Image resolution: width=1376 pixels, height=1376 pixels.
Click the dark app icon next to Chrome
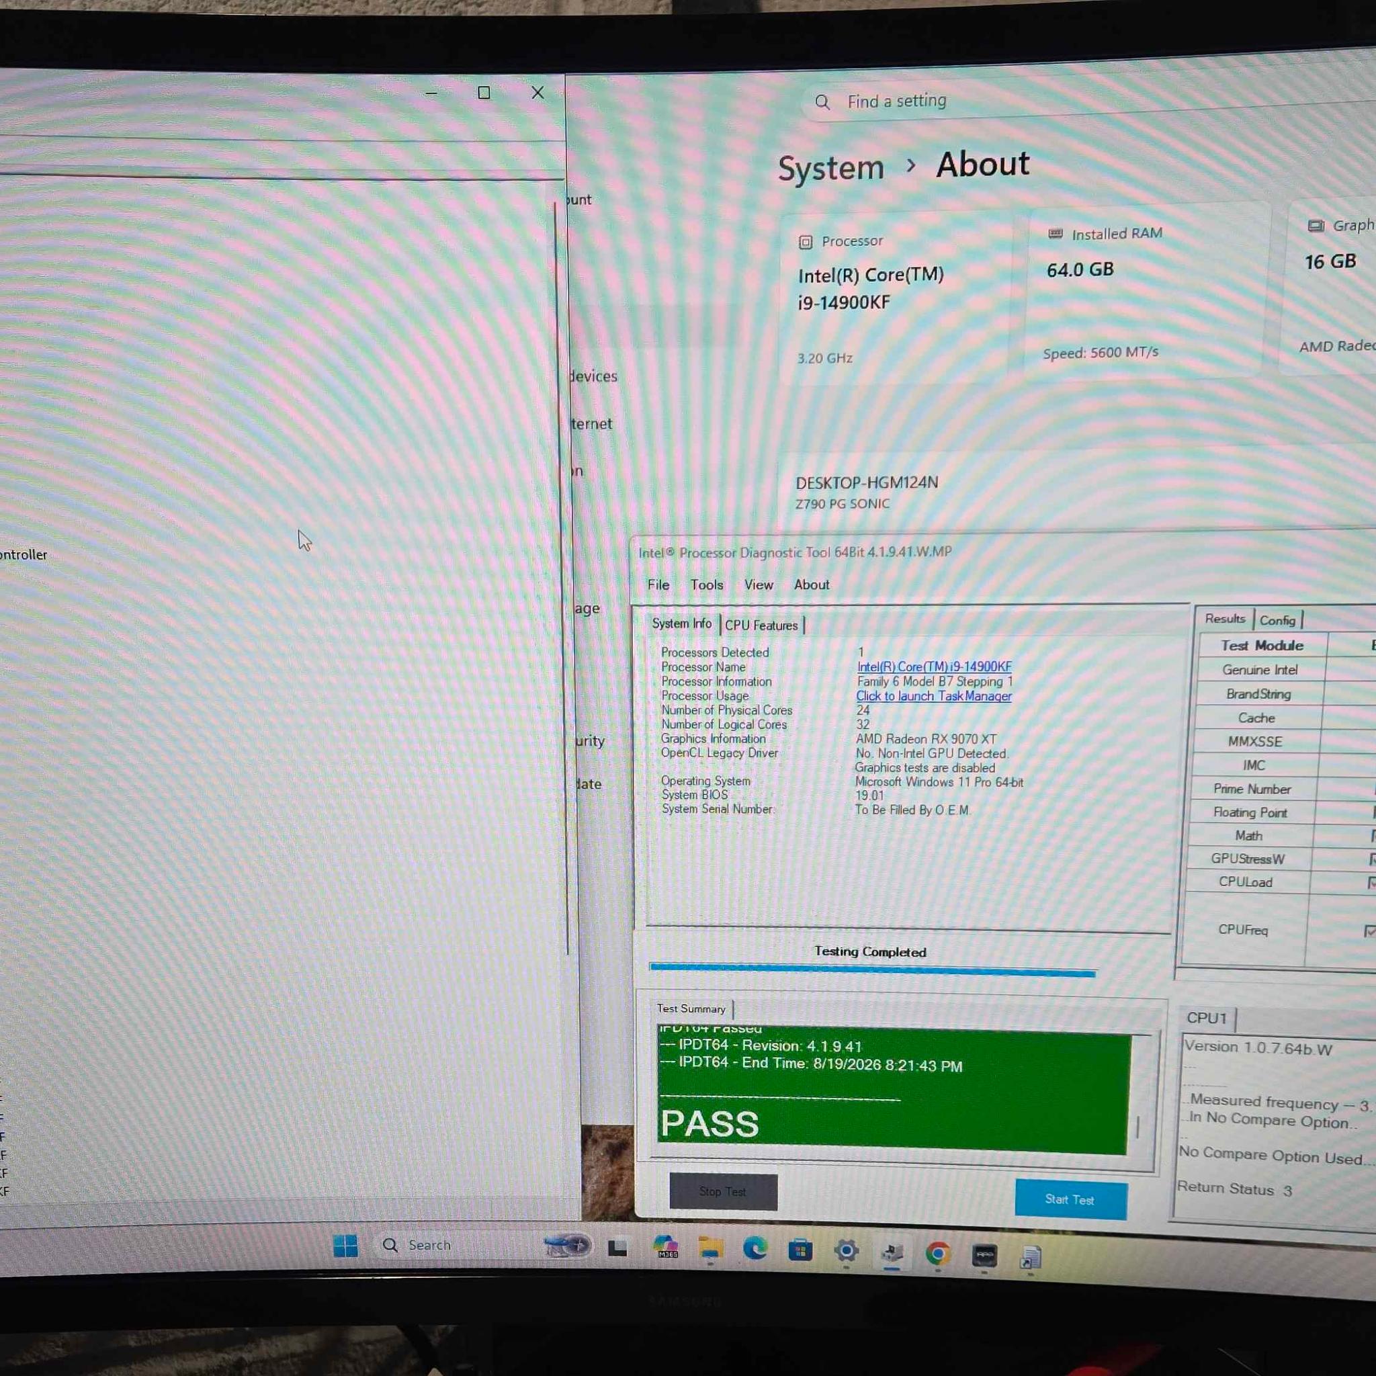coord(984,1256)
